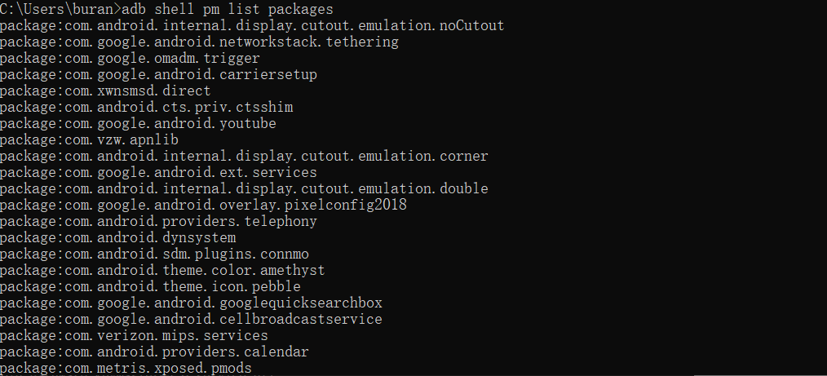Select the carriersetup package entry

[159, 75]
